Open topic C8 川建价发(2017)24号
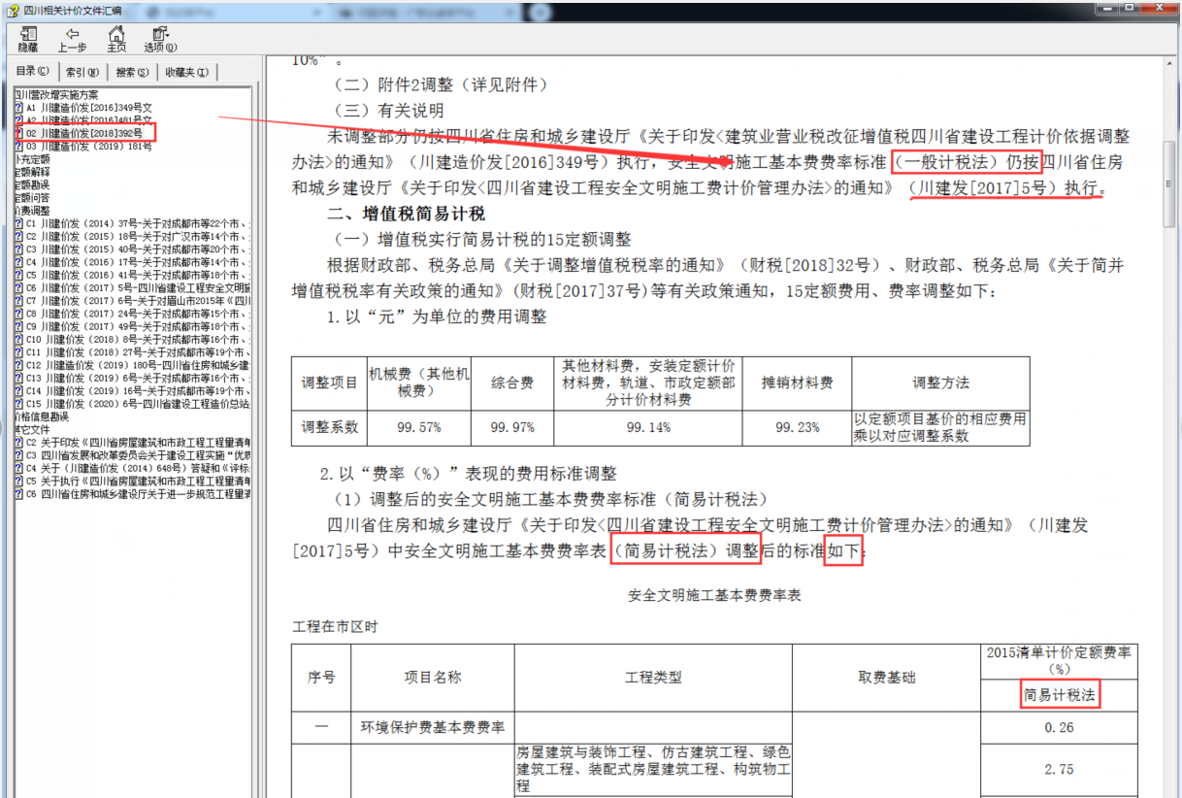This screenshot has width=1182, height=798. [x=138, y=314]
